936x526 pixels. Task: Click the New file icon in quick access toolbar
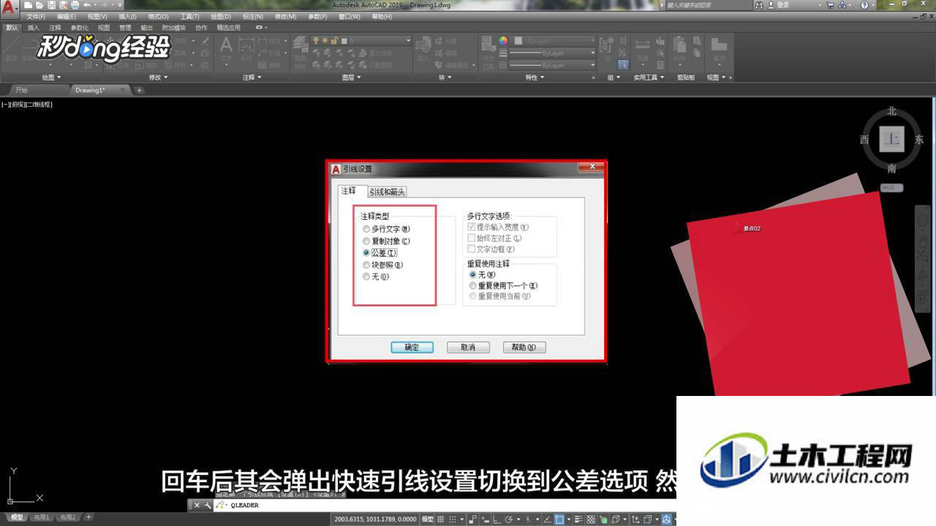[28, 5]
